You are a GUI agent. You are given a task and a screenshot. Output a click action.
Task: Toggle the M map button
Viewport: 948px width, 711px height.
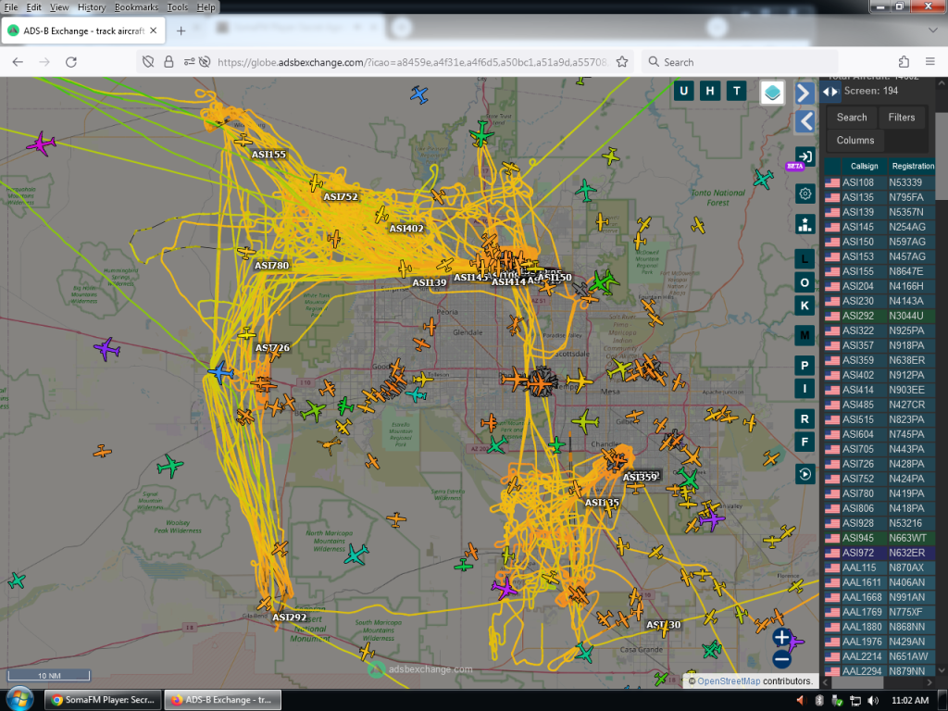[805, 335]
